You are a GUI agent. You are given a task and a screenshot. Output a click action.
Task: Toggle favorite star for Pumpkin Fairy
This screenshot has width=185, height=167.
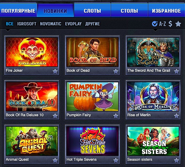(x=116, y=116)
